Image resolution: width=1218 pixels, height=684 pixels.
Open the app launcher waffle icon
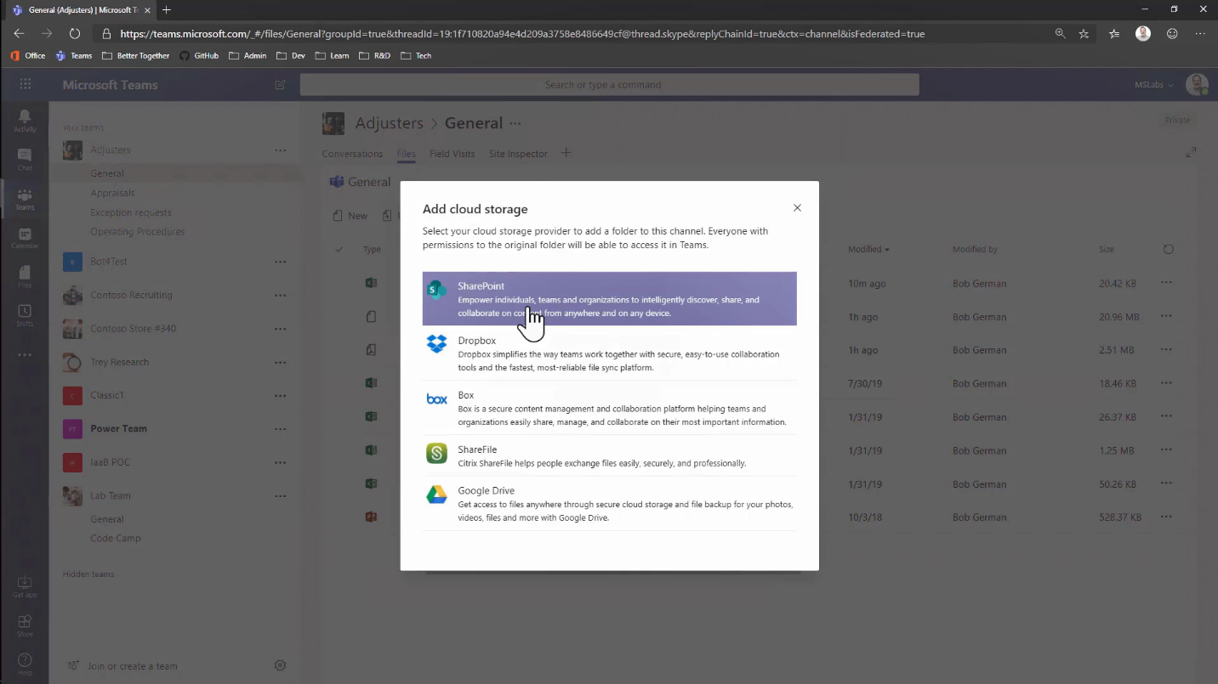pos(25,84)
